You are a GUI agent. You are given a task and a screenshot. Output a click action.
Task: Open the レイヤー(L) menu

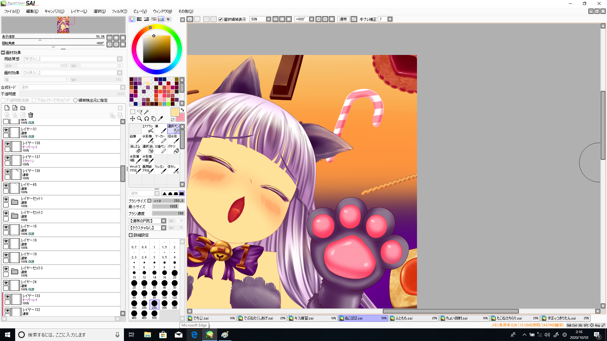coord(79,11)
